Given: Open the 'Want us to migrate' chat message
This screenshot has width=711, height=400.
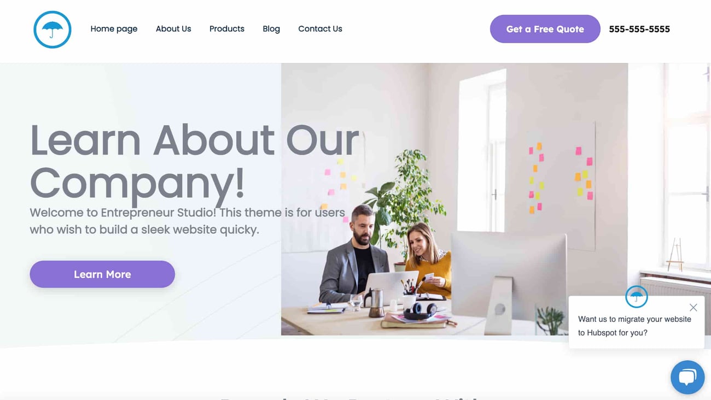Looking at the screenshot, I should [x=634, y=326].
